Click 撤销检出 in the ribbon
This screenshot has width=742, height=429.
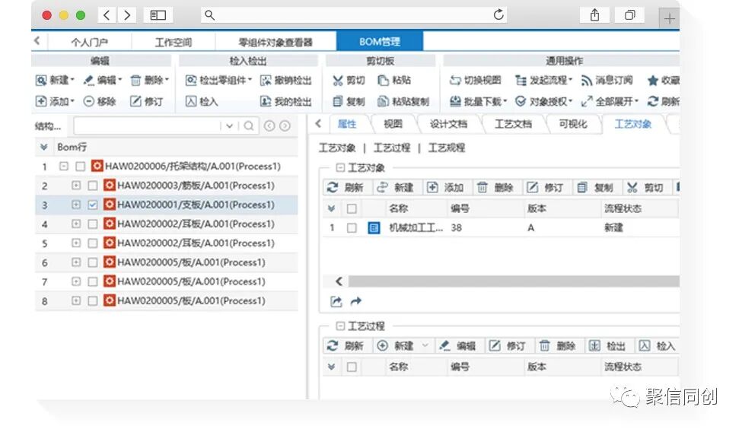[286, 80]
